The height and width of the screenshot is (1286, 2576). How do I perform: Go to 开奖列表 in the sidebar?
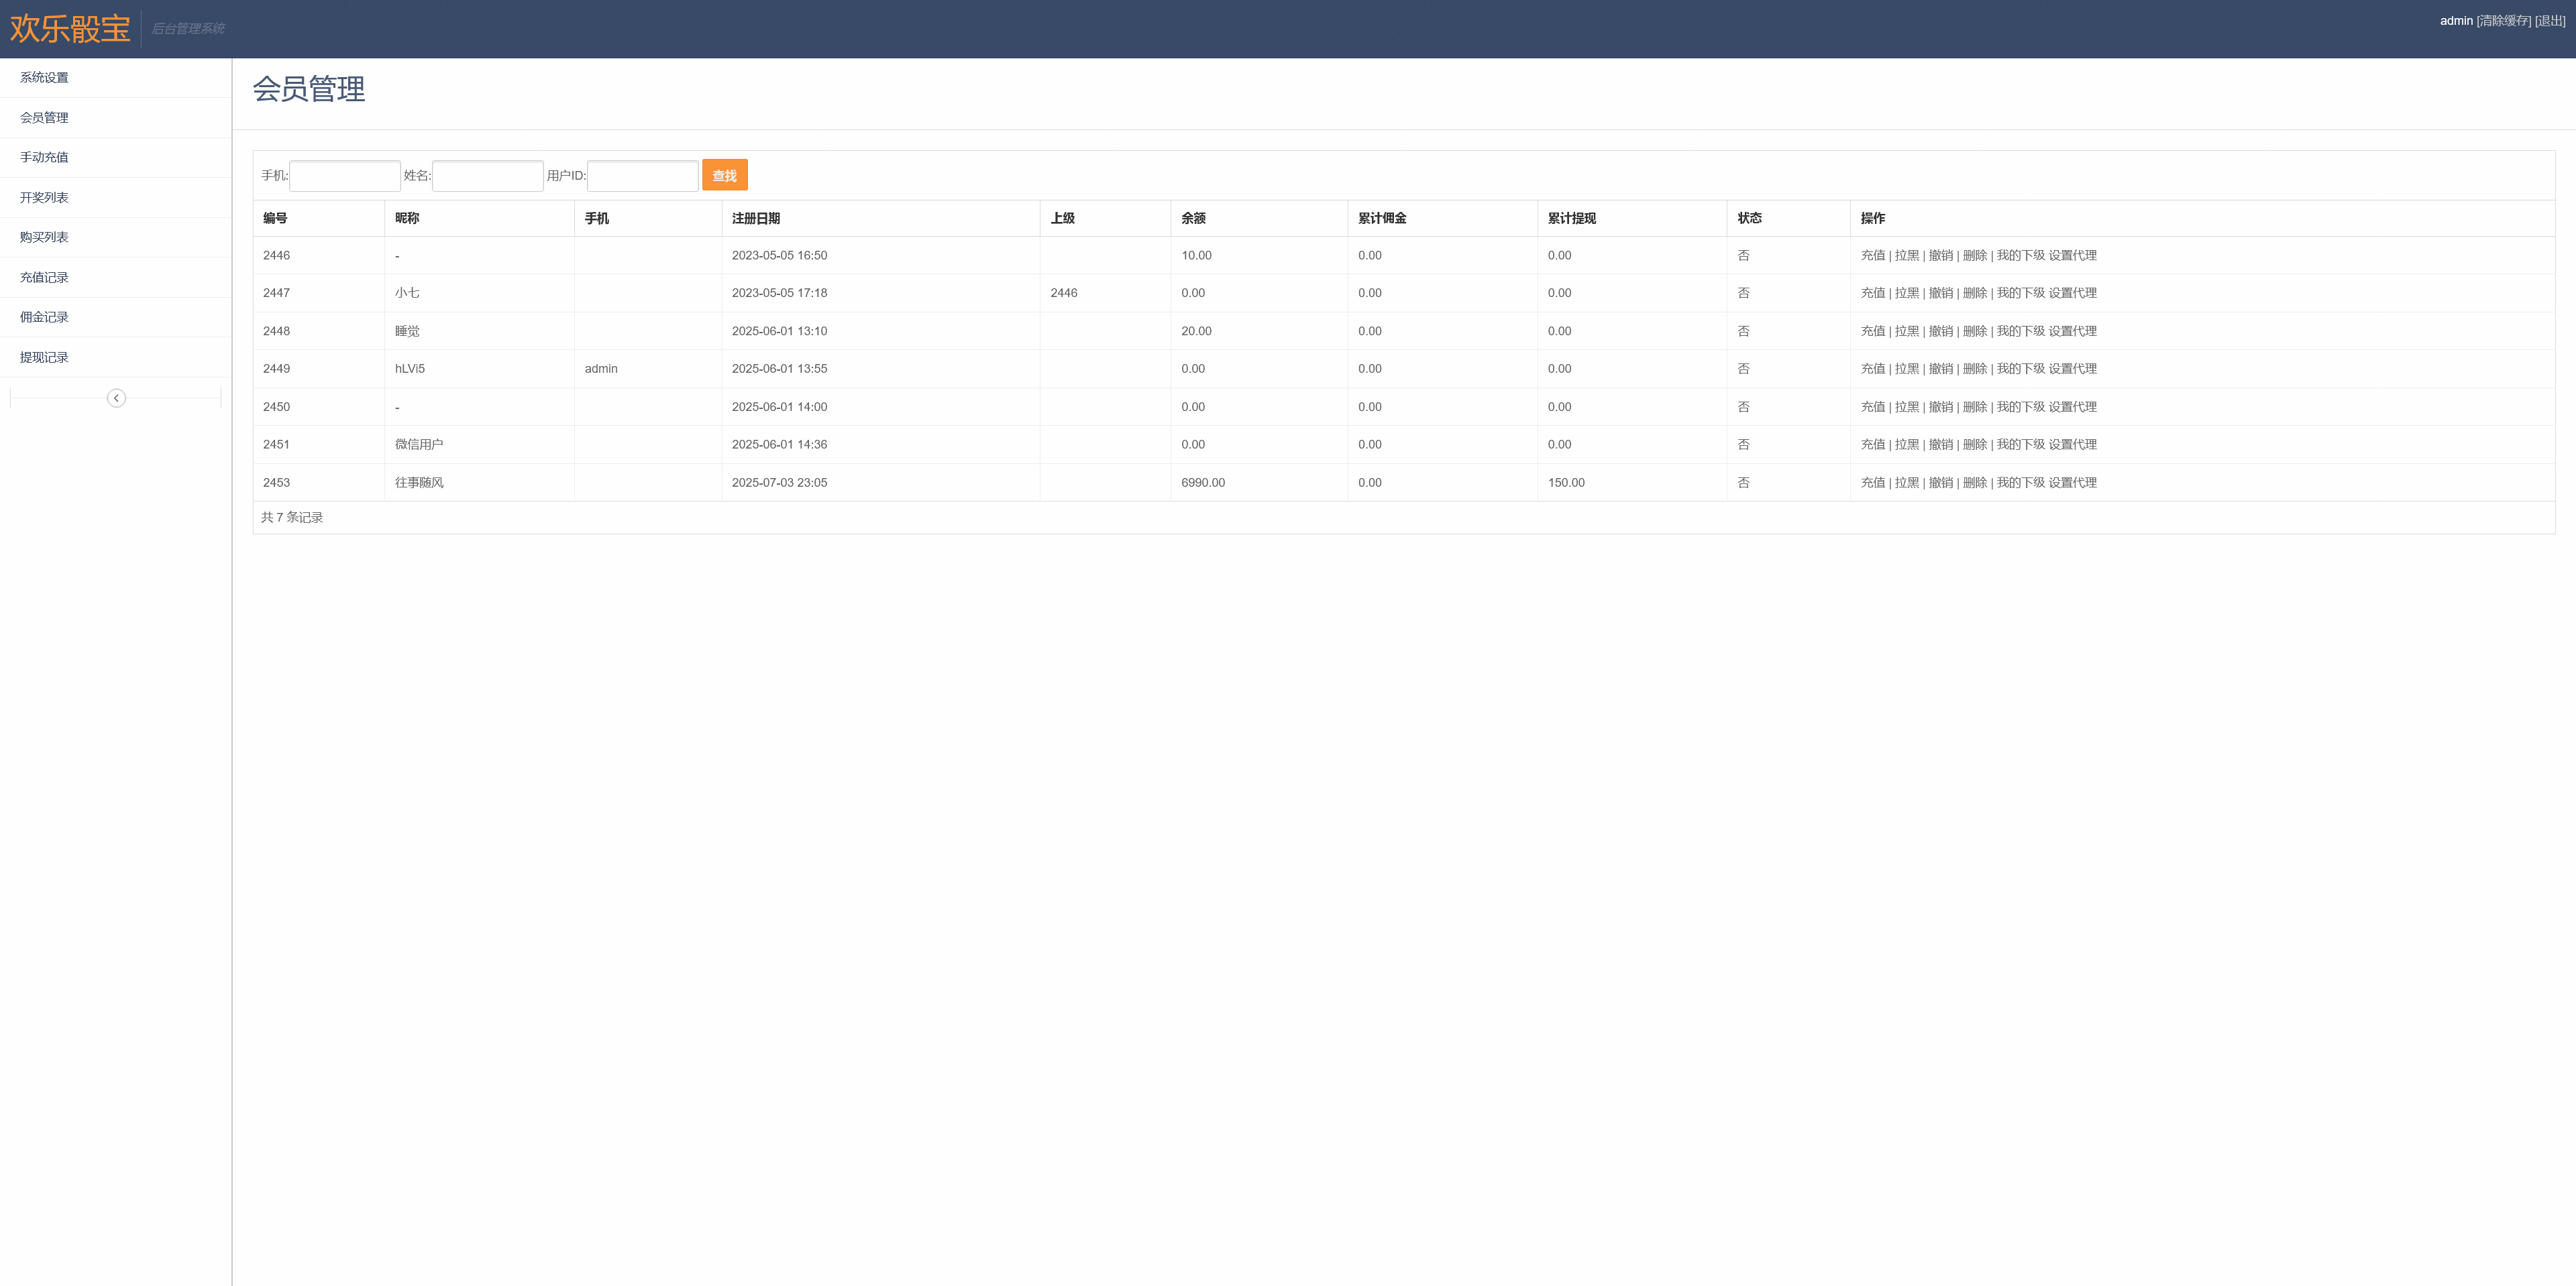point(44,198)
